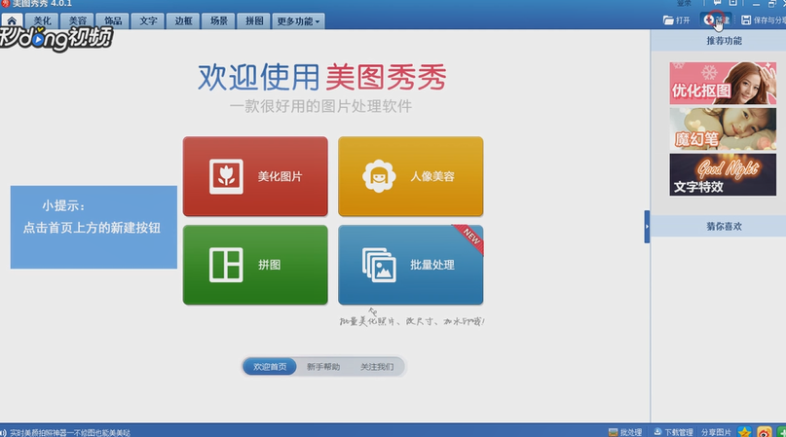Screen dimensions: 786x437
Task: Open the 美化图片 red tile
Action: coord(255,176)
